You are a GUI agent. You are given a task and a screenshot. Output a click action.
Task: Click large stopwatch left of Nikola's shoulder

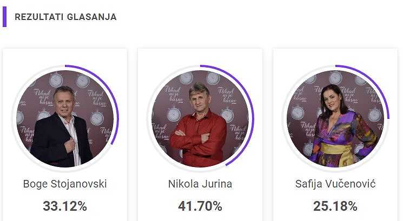174,114
